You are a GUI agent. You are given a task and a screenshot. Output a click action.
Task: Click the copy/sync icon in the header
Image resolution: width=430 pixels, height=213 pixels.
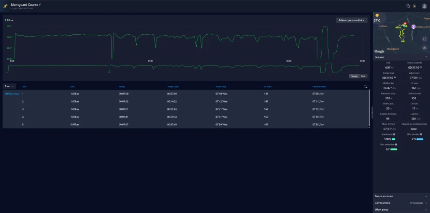click(x=408, y=6)
